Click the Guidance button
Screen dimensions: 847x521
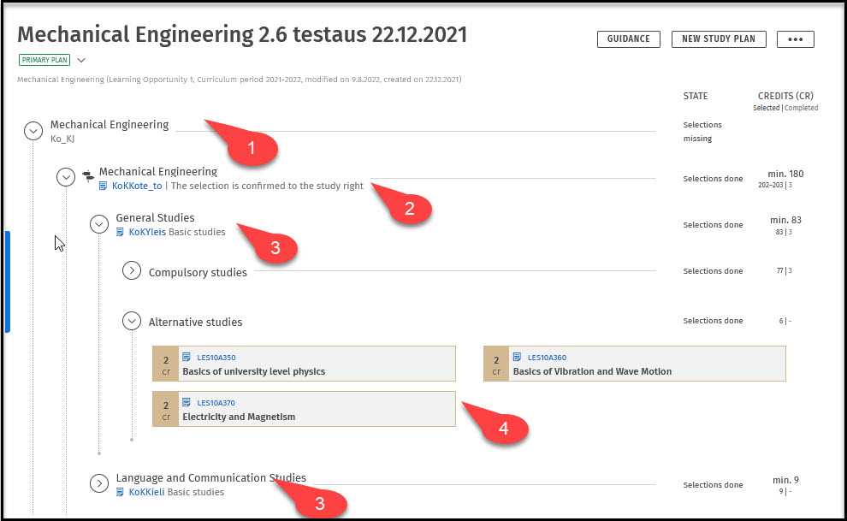click(x=628, y=39)
